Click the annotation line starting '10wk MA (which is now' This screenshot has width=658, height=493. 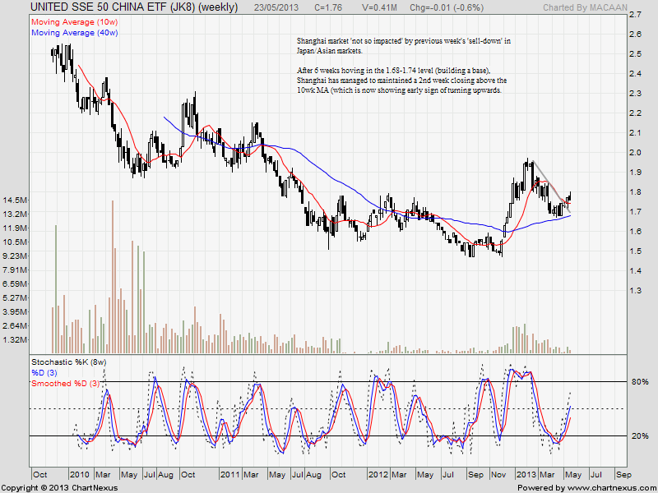(399, 90)
